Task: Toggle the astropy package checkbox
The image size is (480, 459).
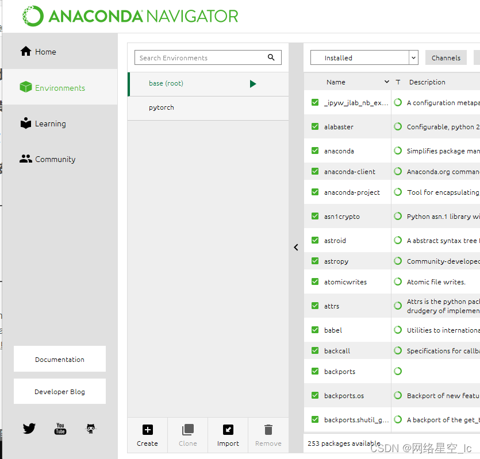Action: point(314,261)
